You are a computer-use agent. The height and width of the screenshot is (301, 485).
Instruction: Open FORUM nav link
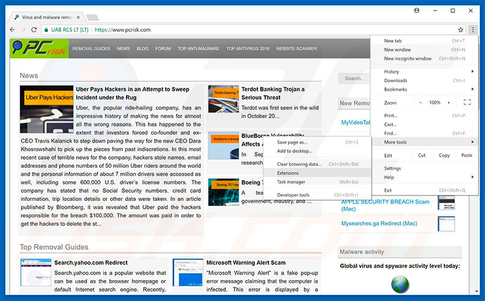[163, 49]
